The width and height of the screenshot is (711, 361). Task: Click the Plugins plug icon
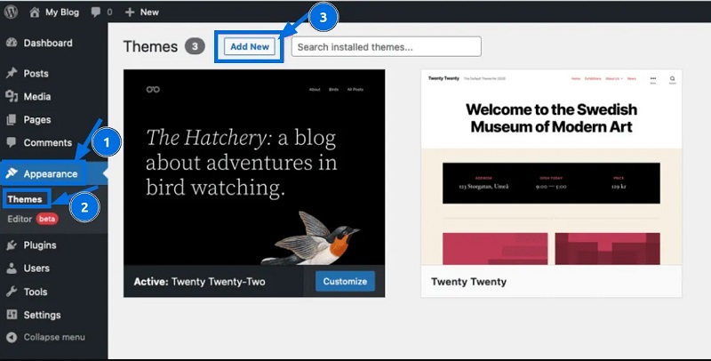coord(12,245)
